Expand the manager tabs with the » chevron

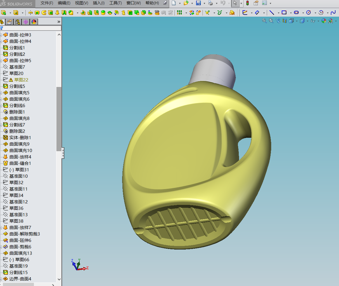59,22
